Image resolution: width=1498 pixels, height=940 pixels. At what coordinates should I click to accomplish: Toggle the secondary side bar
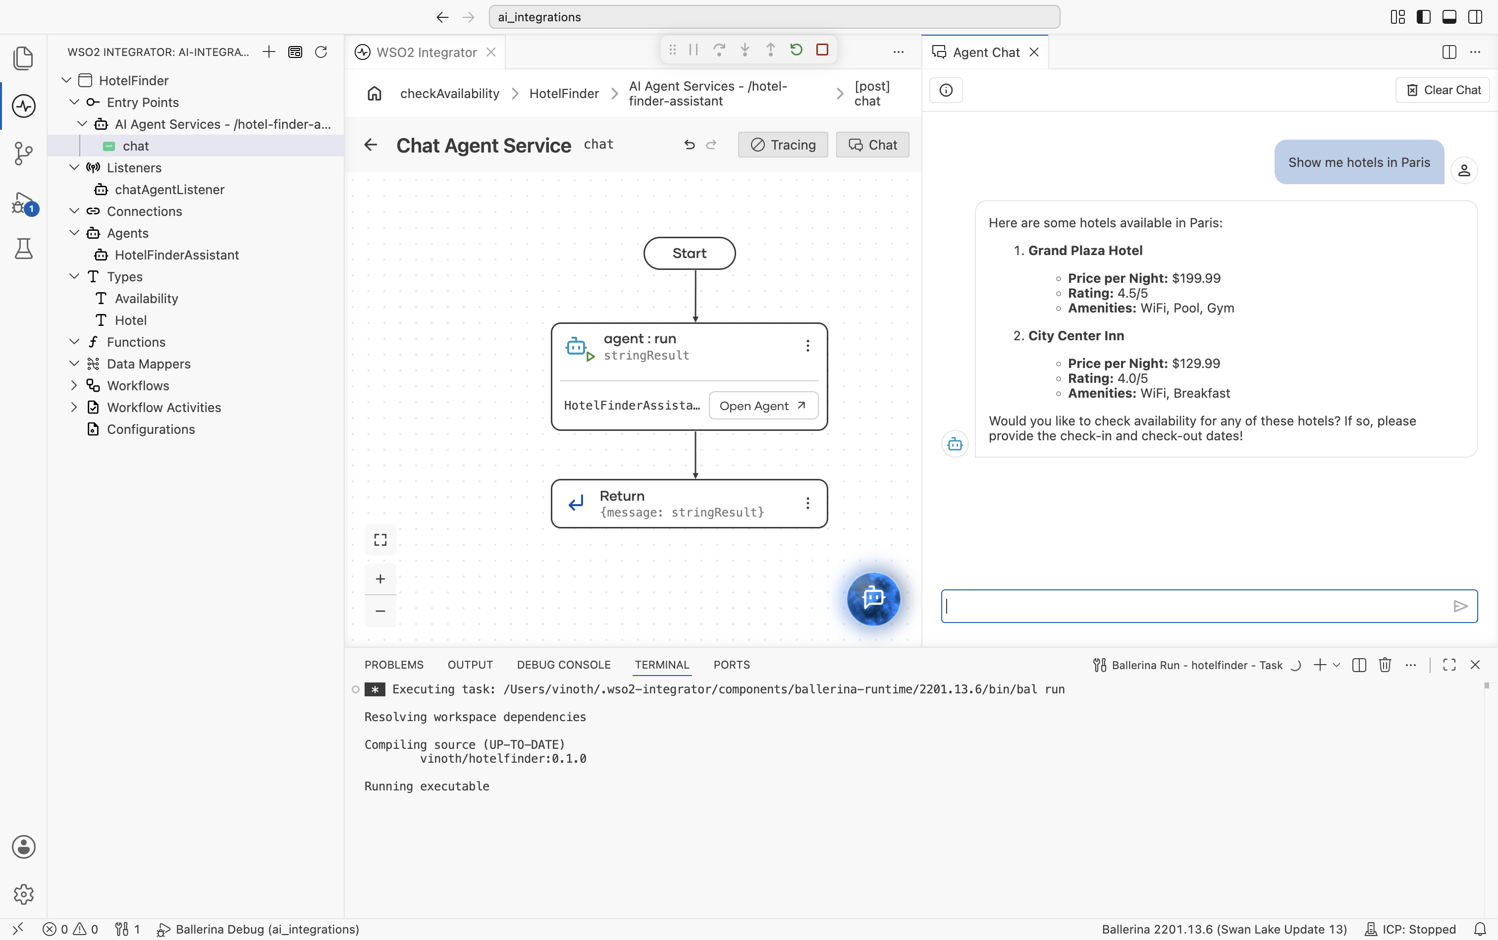(1475, 17)
